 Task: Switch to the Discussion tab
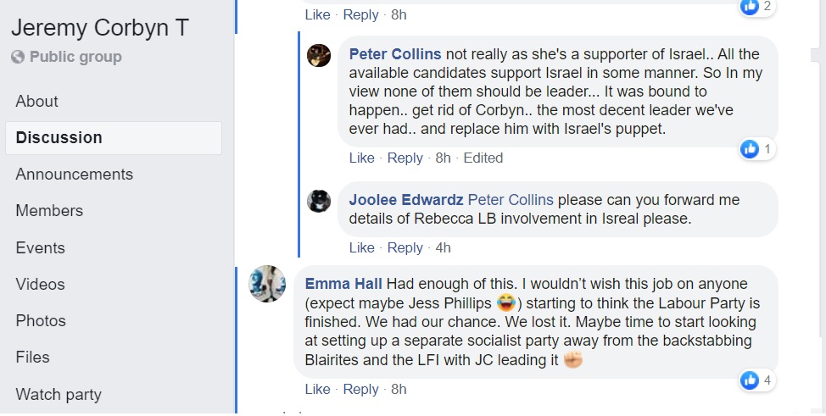point(59,137)
